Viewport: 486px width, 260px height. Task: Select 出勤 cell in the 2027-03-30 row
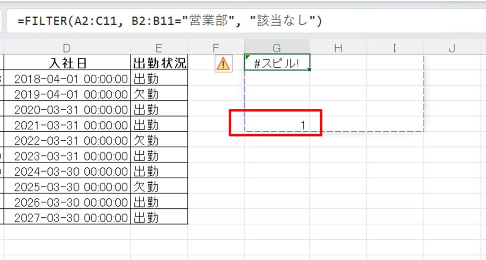159,217
